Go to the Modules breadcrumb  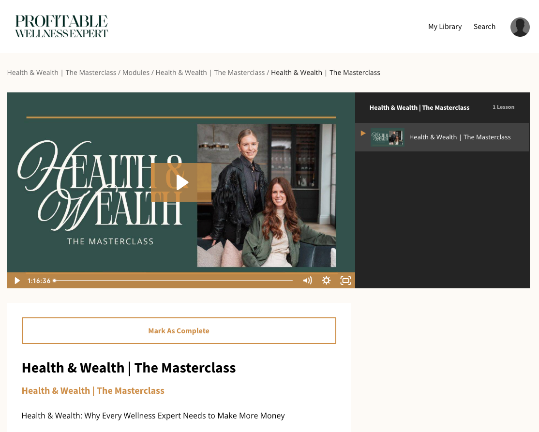point(136,73)
